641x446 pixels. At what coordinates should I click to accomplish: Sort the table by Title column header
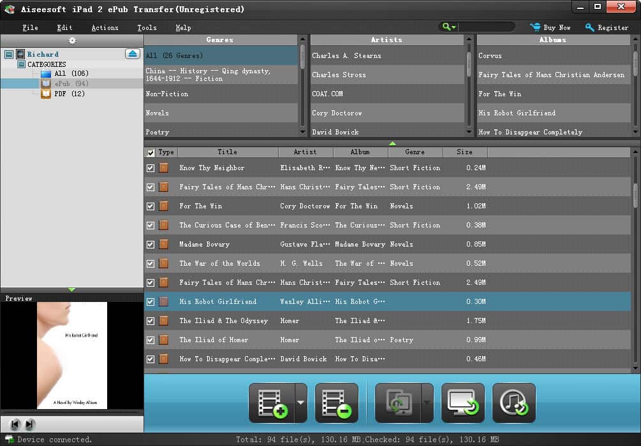coord(228,152)
